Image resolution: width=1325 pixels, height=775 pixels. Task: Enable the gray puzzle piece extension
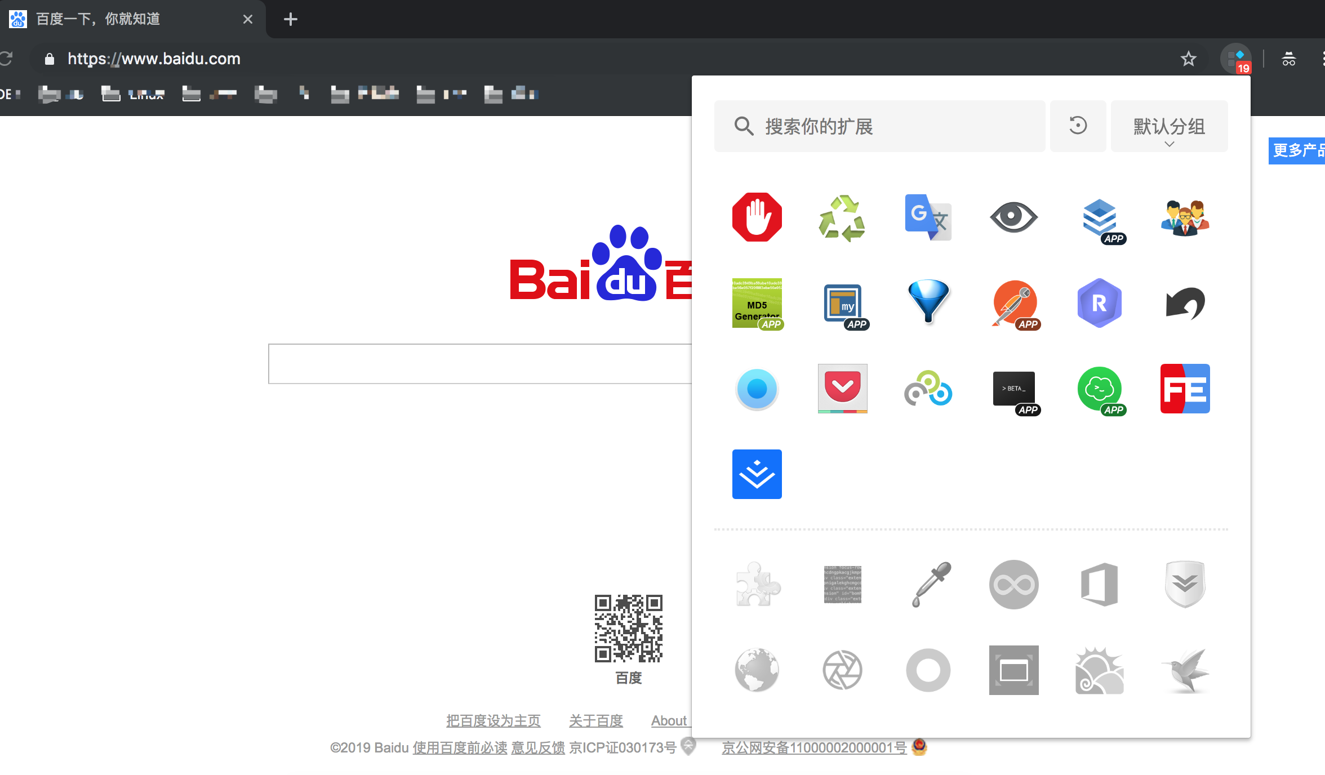coord(758,585)
